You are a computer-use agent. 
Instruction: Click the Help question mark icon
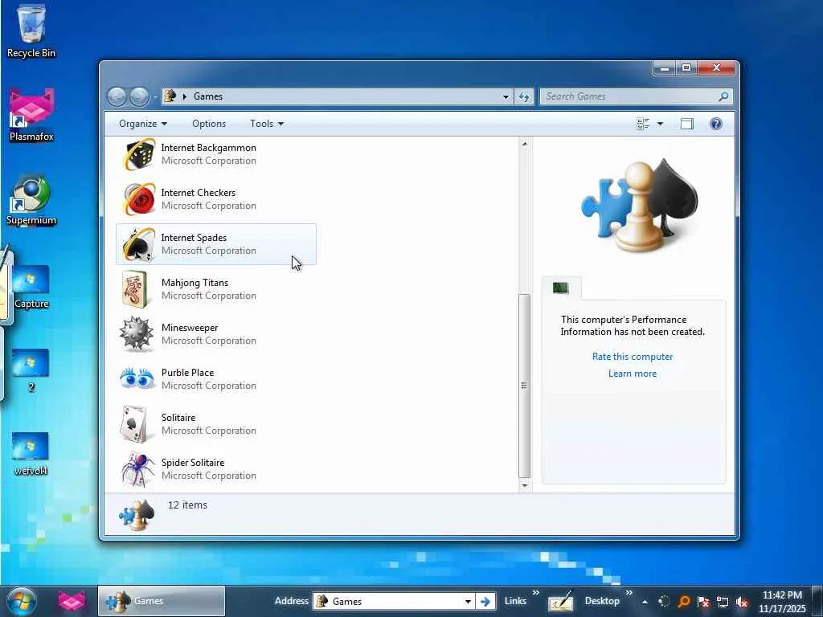click(716, 124)
